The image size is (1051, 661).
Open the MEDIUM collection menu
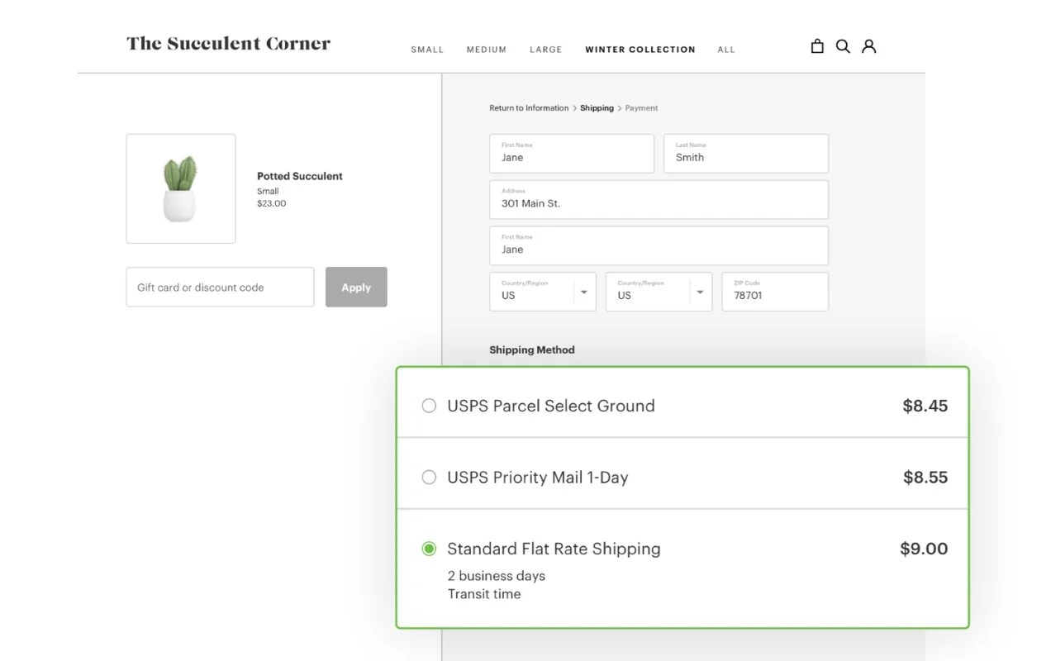(486, 50)
